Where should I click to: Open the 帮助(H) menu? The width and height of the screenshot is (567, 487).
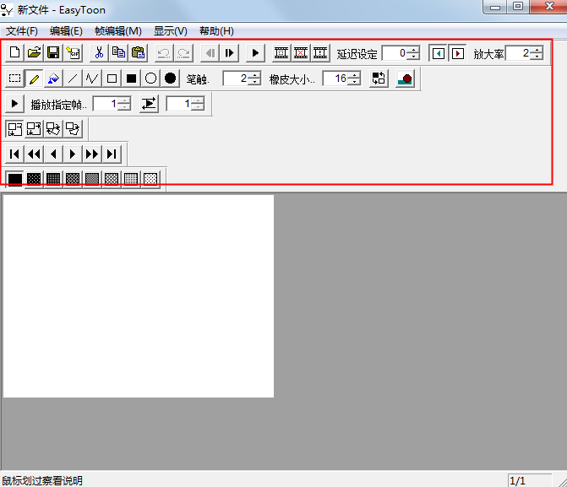click(216, 31)
